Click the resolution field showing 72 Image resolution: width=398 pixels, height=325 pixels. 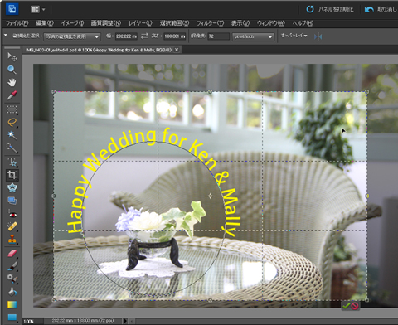tap(218, 36)
